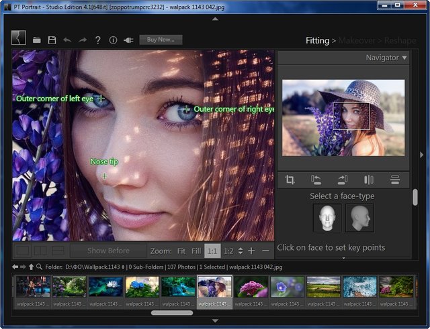This screenshot has width=430, height=329.
Task: Collapse the bottom filmstrip panel arrow
Action: (215, 321)
